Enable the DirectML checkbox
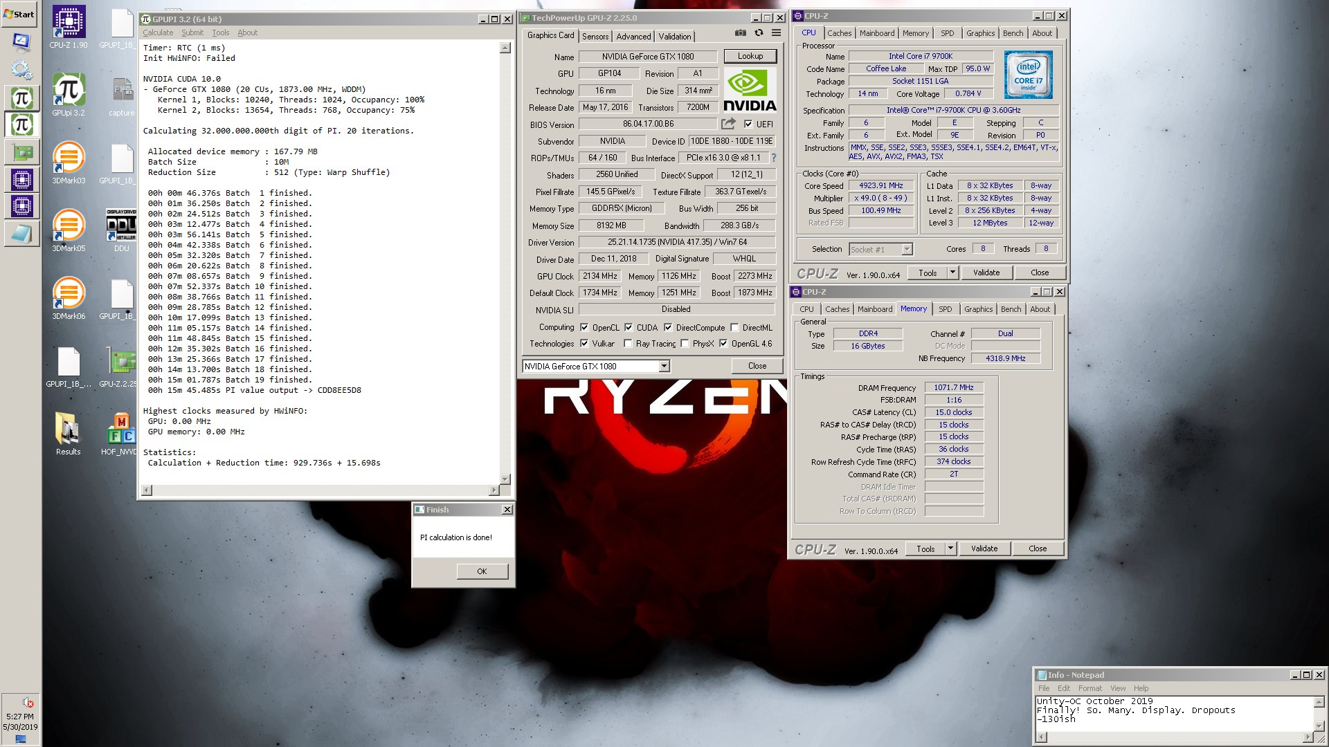 click(734, 328)
